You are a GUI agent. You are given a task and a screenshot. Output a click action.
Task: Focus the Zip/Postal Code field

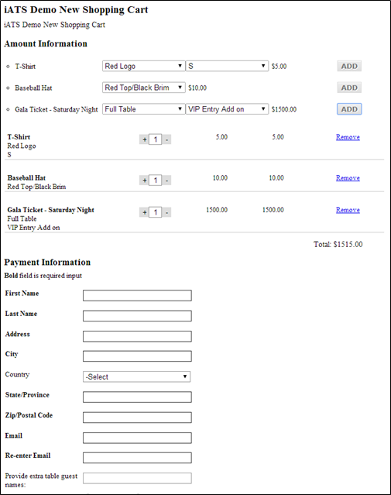(x=137, y=418)
